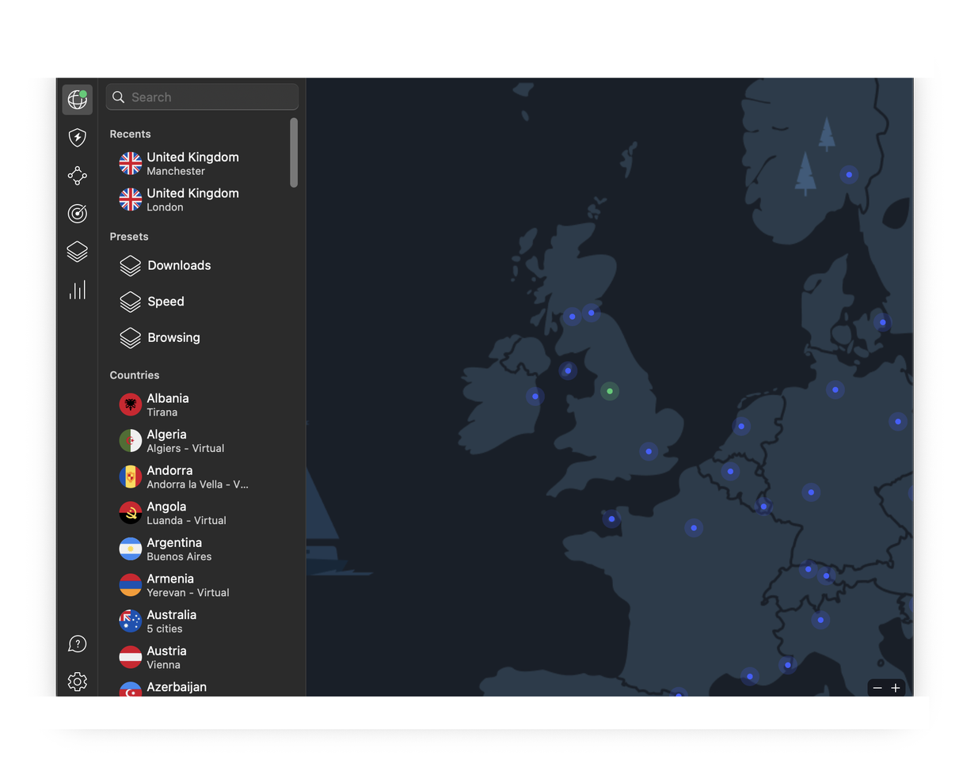
Task: Open the VPN map globe view
Action: click(x=77, y=99)
